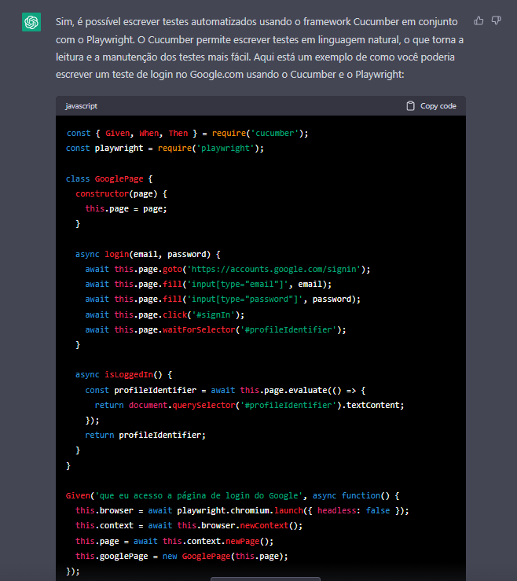Click the thumbs up feedback icon
The width and height of the screenshot is (517, 581).
(x=478, y=20)
